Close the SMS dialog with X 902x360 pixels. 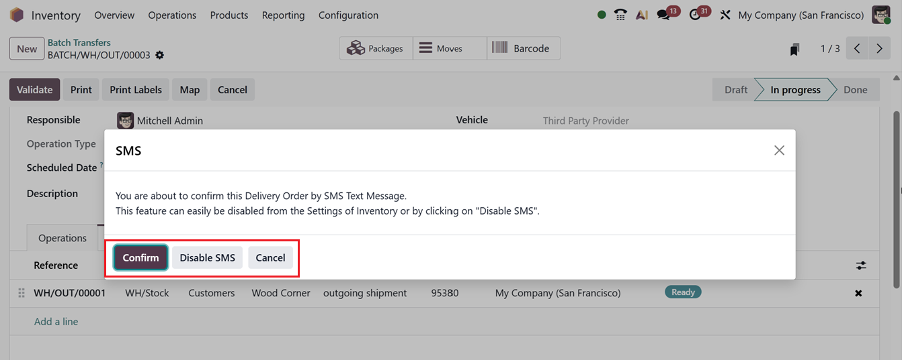[x=779, y=150]
